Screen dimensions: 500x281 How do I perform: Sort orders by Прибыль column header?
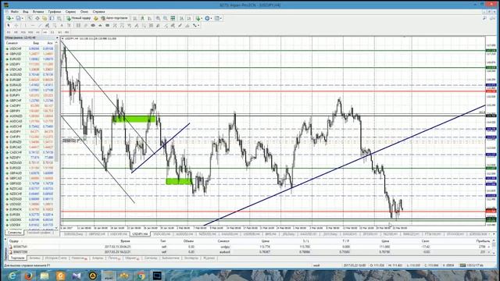pos(483,241)
